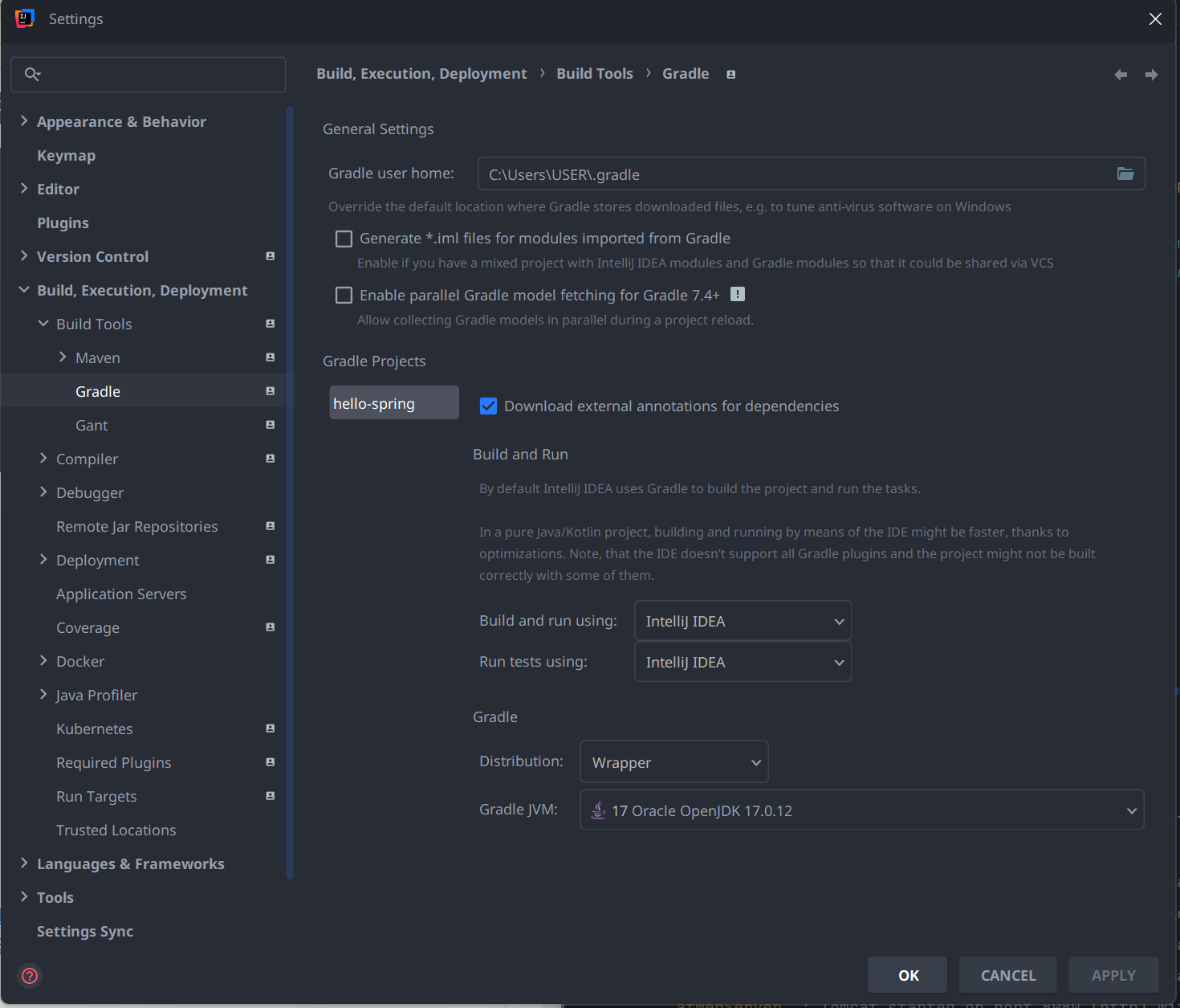Click the settings tree vertical scrollbar
1180x1008 pixels.
point(290,492)
